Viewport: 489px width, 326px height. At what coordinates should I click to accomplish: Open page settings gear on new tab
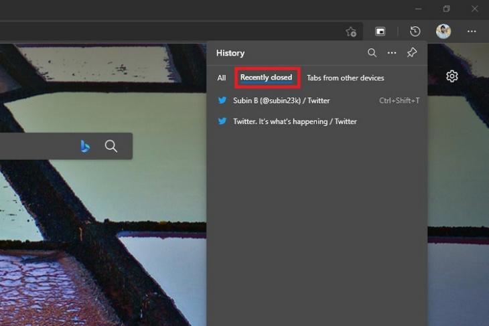point(452,76)
